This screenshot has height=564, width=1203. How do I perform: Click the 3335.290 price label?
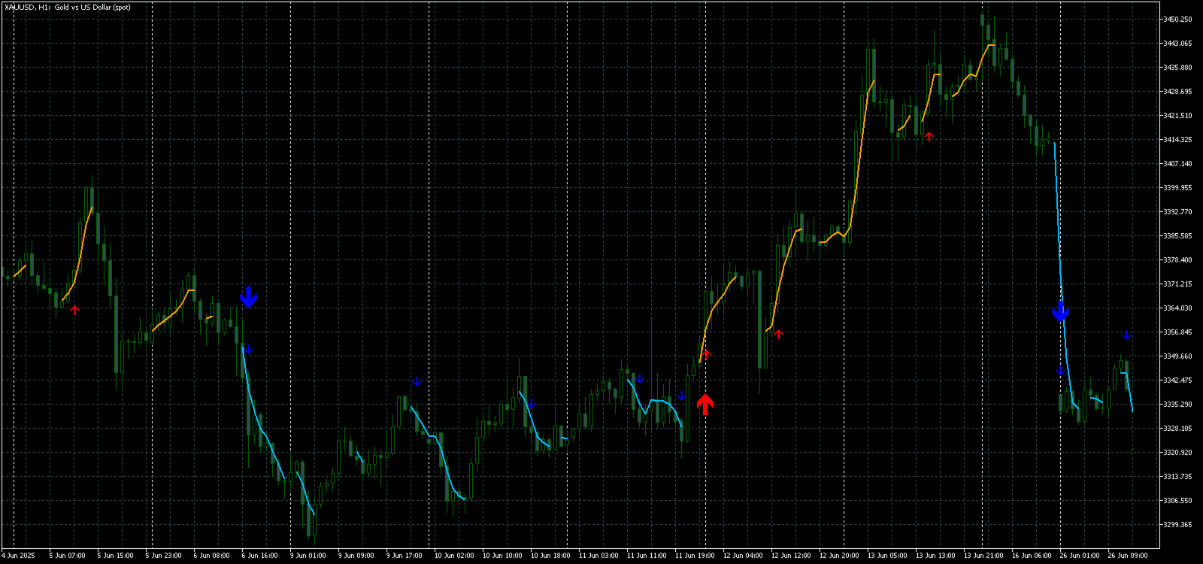1177,405
